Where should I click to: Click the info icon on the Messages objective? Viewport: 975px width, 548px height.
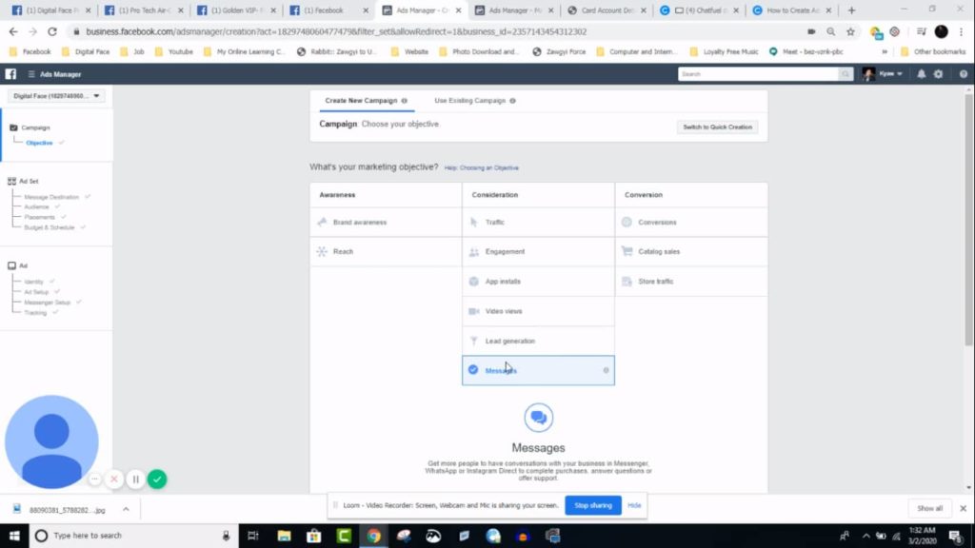pos(606,370)
